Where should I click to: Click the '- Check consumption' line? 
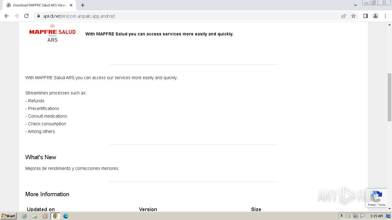46,124
